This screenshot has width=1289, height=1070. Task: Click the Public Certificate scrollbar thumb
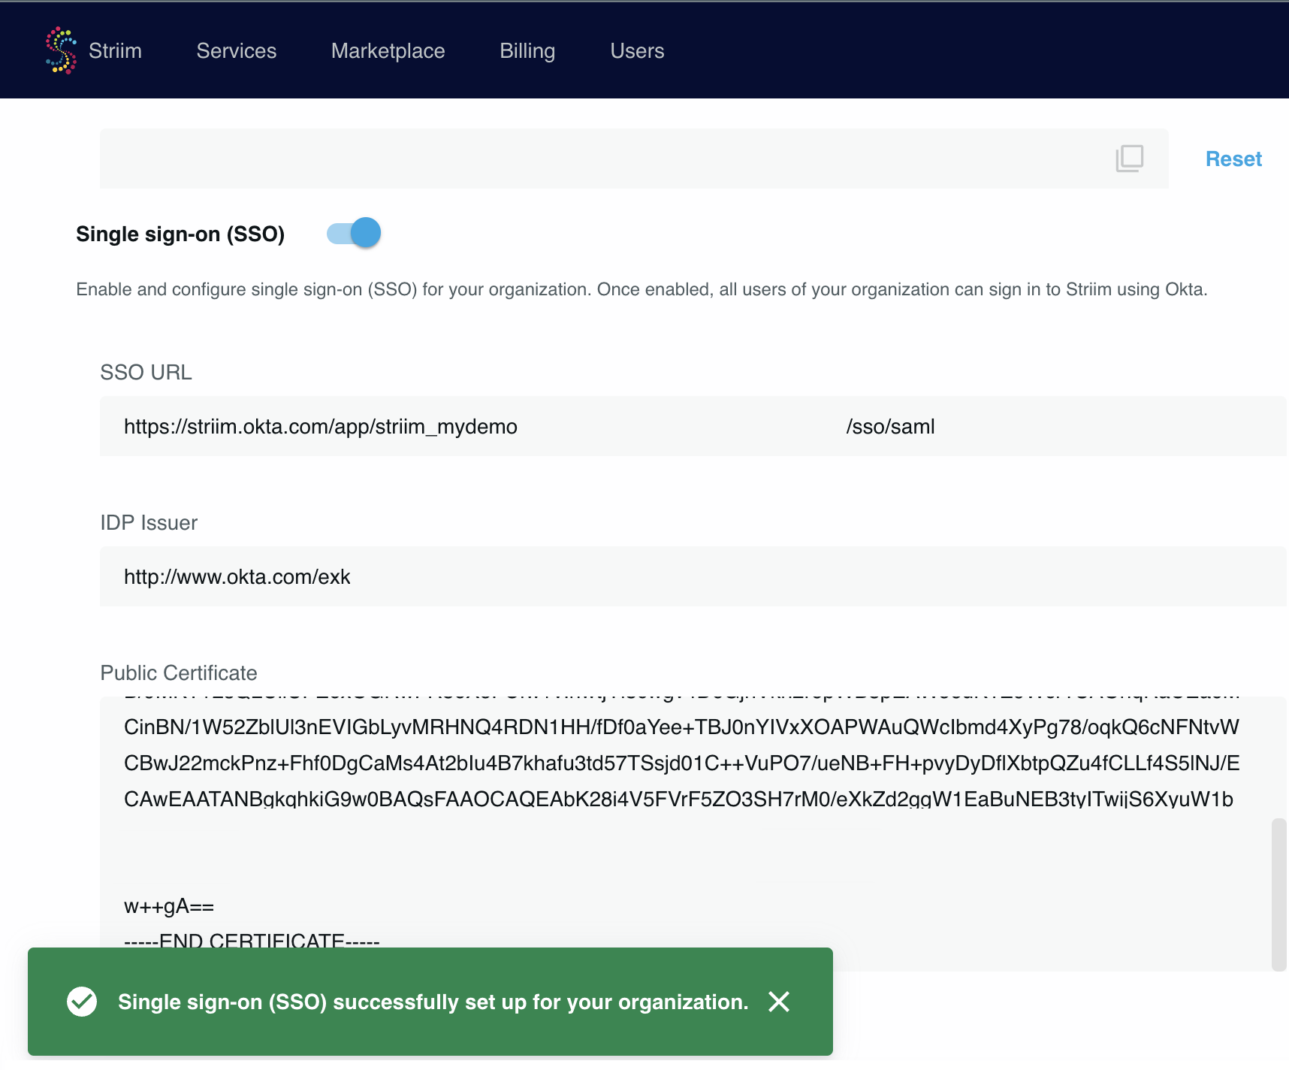pyautogui.click(x=1278, y=894)
